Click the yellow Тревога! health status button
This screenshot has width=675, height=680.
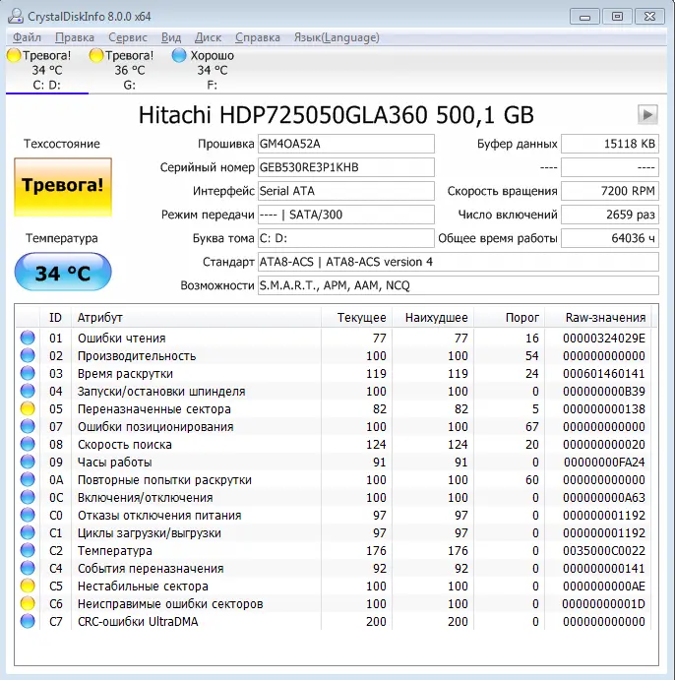tap(62, 185)
